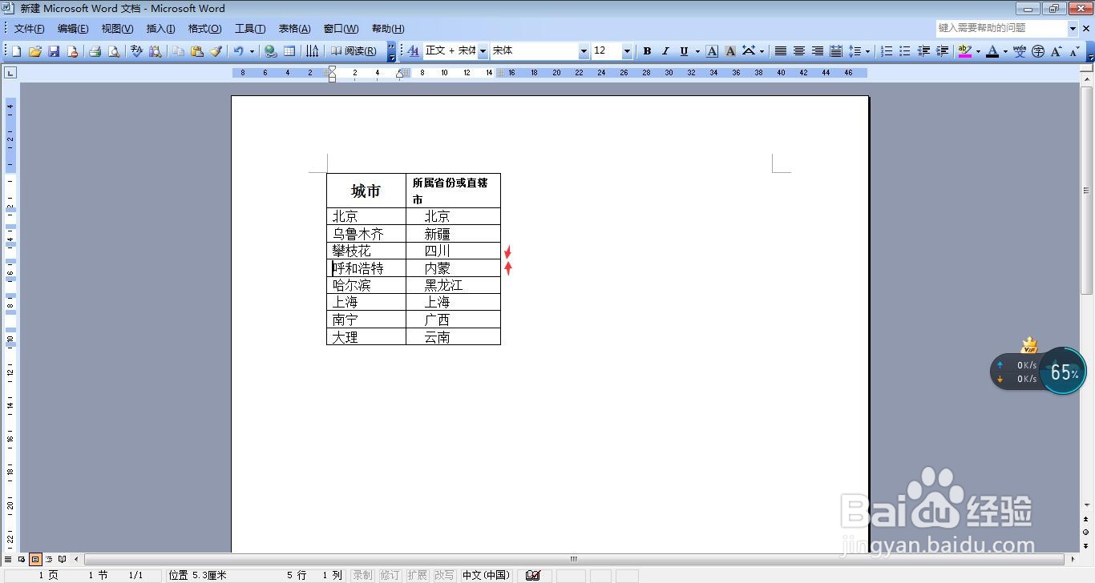Image resolution: width=1095 pixels, height=583 pixels.
Task: Insert an enclosed character
Action: pos(1038,51)
